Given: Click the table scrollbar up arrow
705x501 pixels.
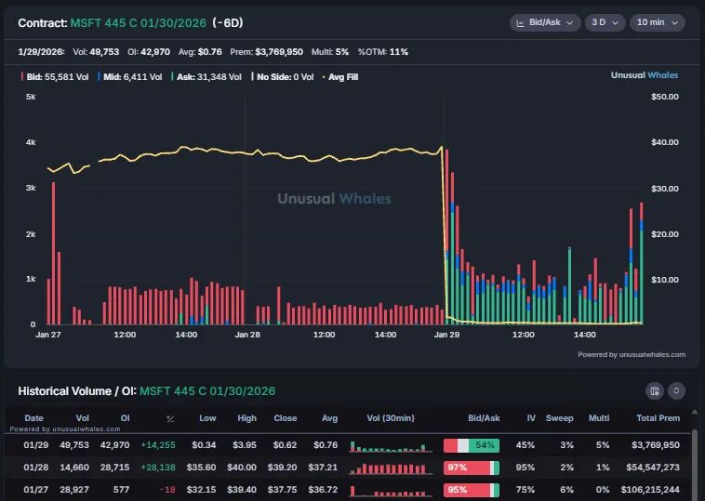Looking at the screenshot, I should pyautogui.click(x=695, y=412).
